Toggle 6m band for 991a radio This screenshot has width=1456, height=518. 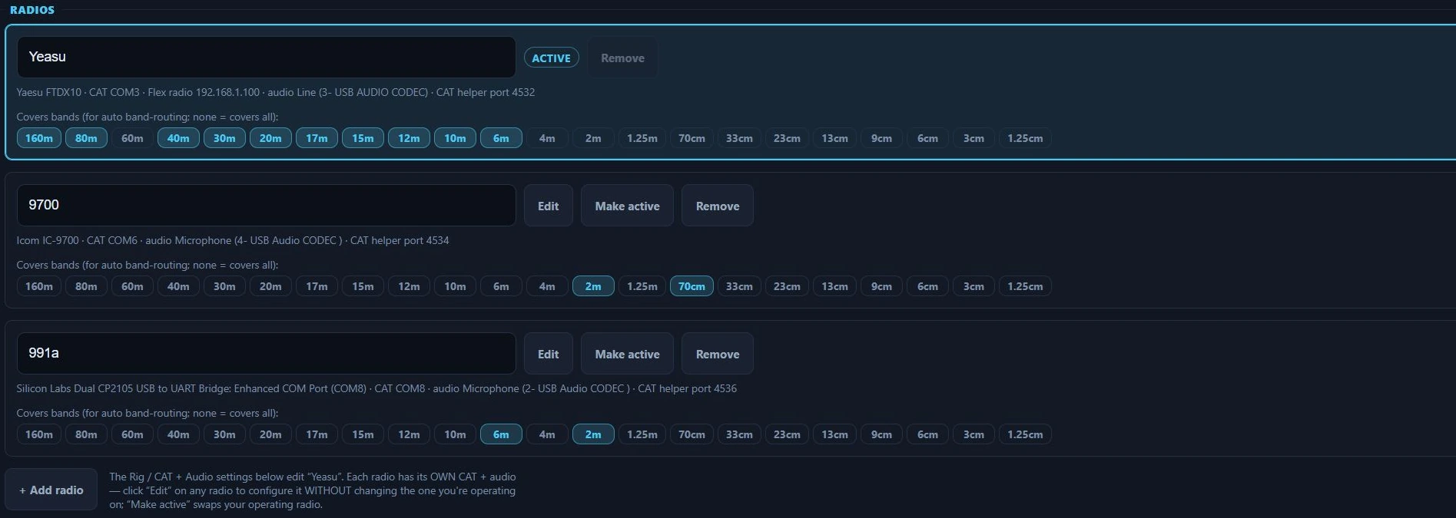coord(501,434)
